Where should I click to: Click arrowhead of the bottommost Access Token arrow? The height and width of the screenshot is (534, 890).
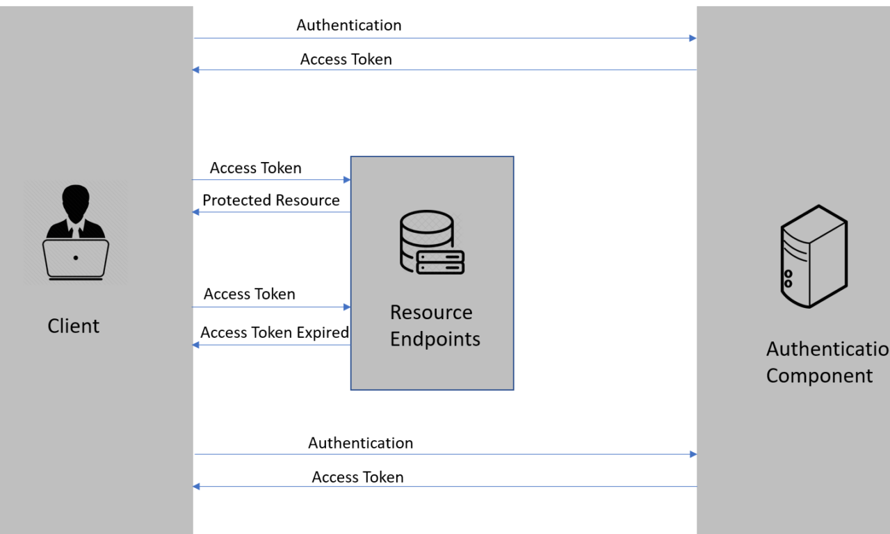click(x=196, y=487)
